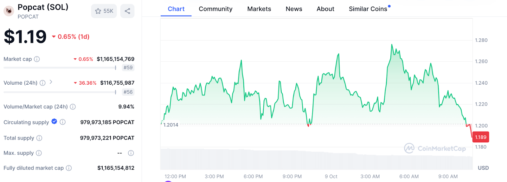This screenshot has height=182, width=507.
Task: Click the red 1.189 current price tag
Action: pos(481,137)
